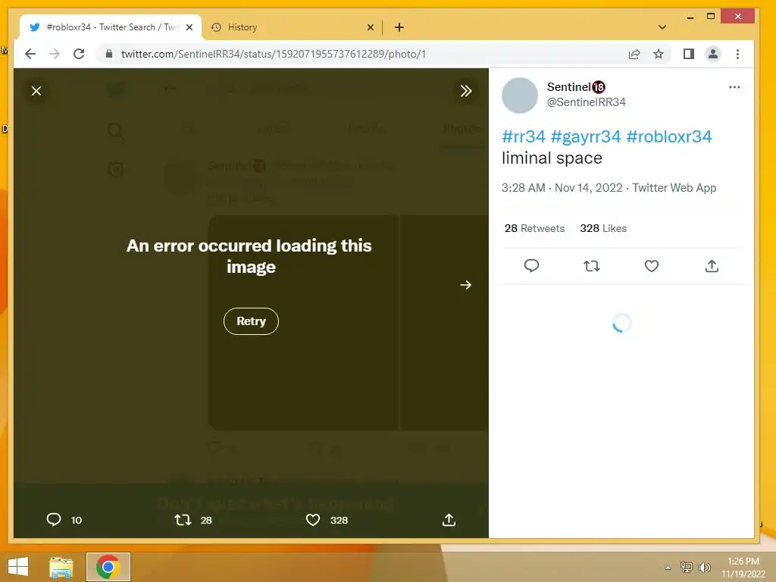Viewport: 776px width, 582px height.
Task: View site info via padlock icon
Action: (x=109, y=54)
